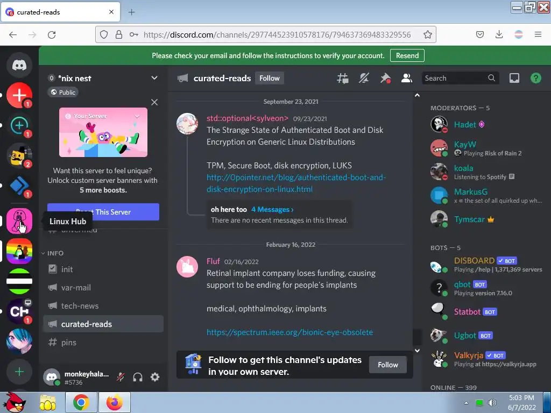Click Follow button in channel header
Viewport: 551px width, 413px height.
270,78
